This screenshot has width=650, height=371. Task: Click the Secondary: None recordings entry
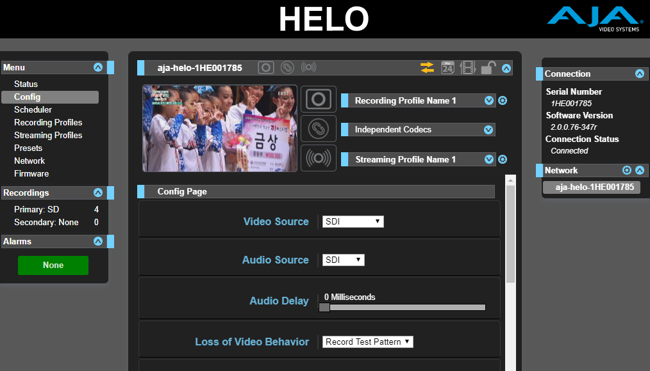tap(56, 222)
